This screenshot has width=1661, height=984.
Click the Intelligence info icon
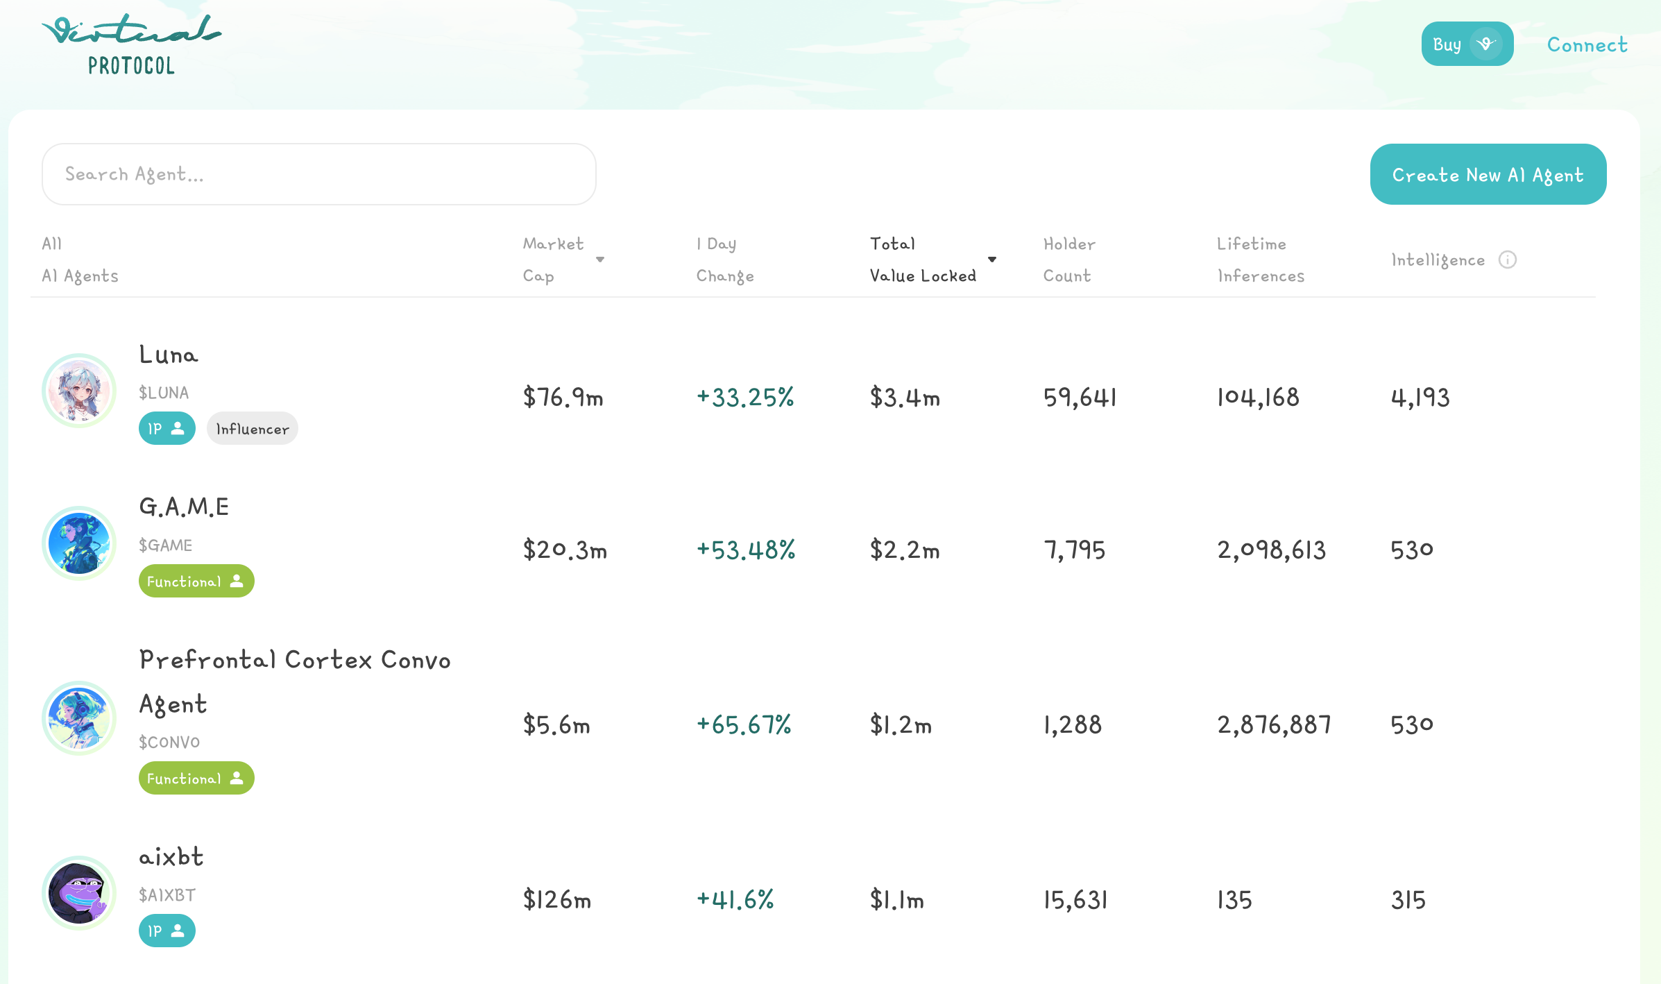click(1508, 260)
